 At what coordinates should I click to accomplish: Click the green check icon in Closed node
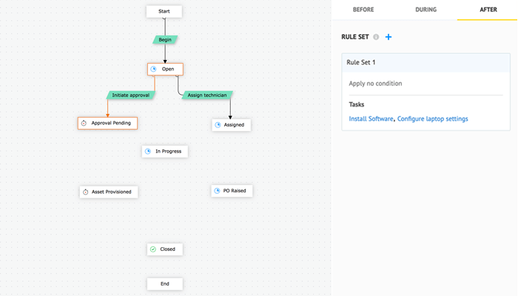(x=153, y=249)
